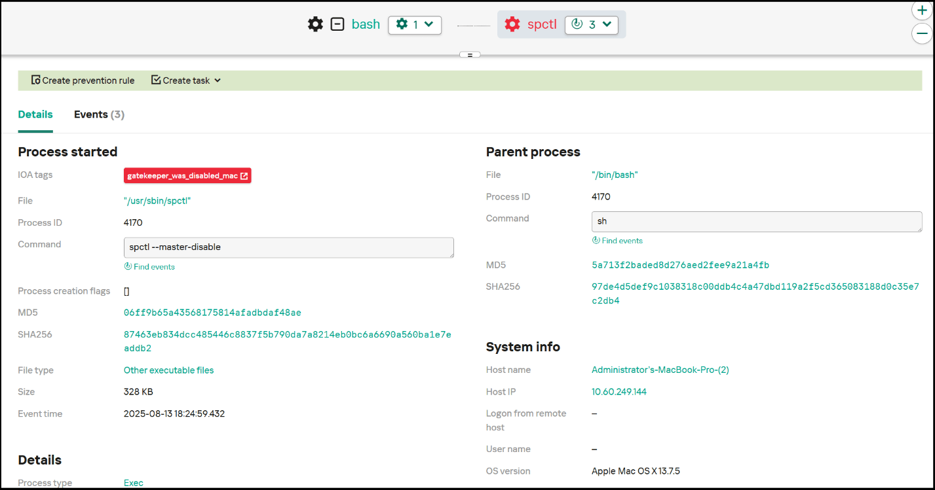This screenshot has width=935, height=490.
Task: Open the "/usr/sbin/spctl" file link
Action: point(157,200)
